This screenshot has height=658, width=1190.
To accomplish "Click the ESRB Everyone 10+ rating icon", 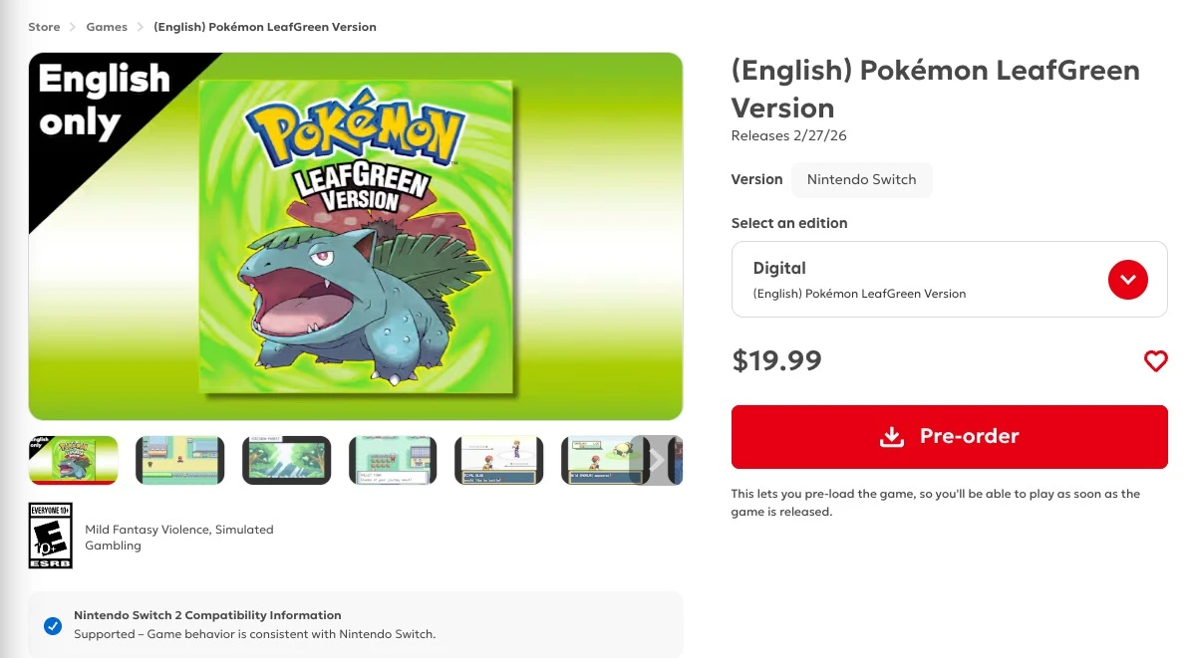I will coord(51,536).
